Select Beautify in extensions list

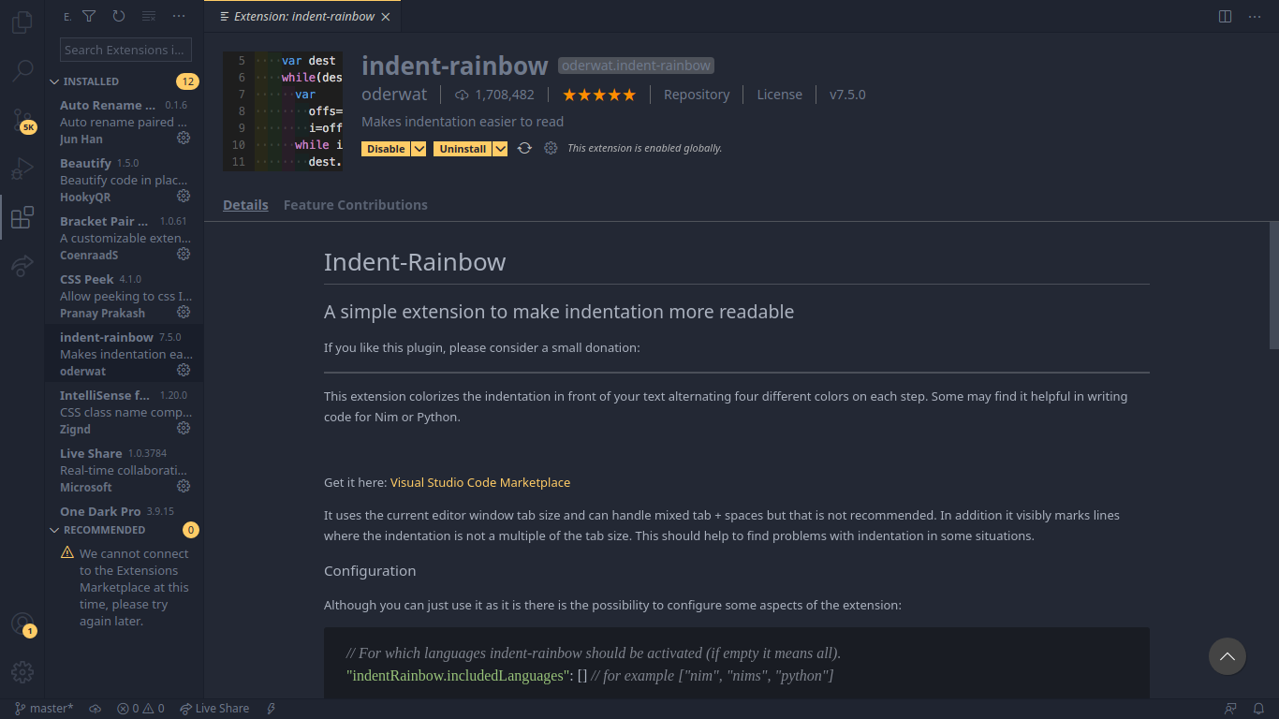click(x=124, y=180)
